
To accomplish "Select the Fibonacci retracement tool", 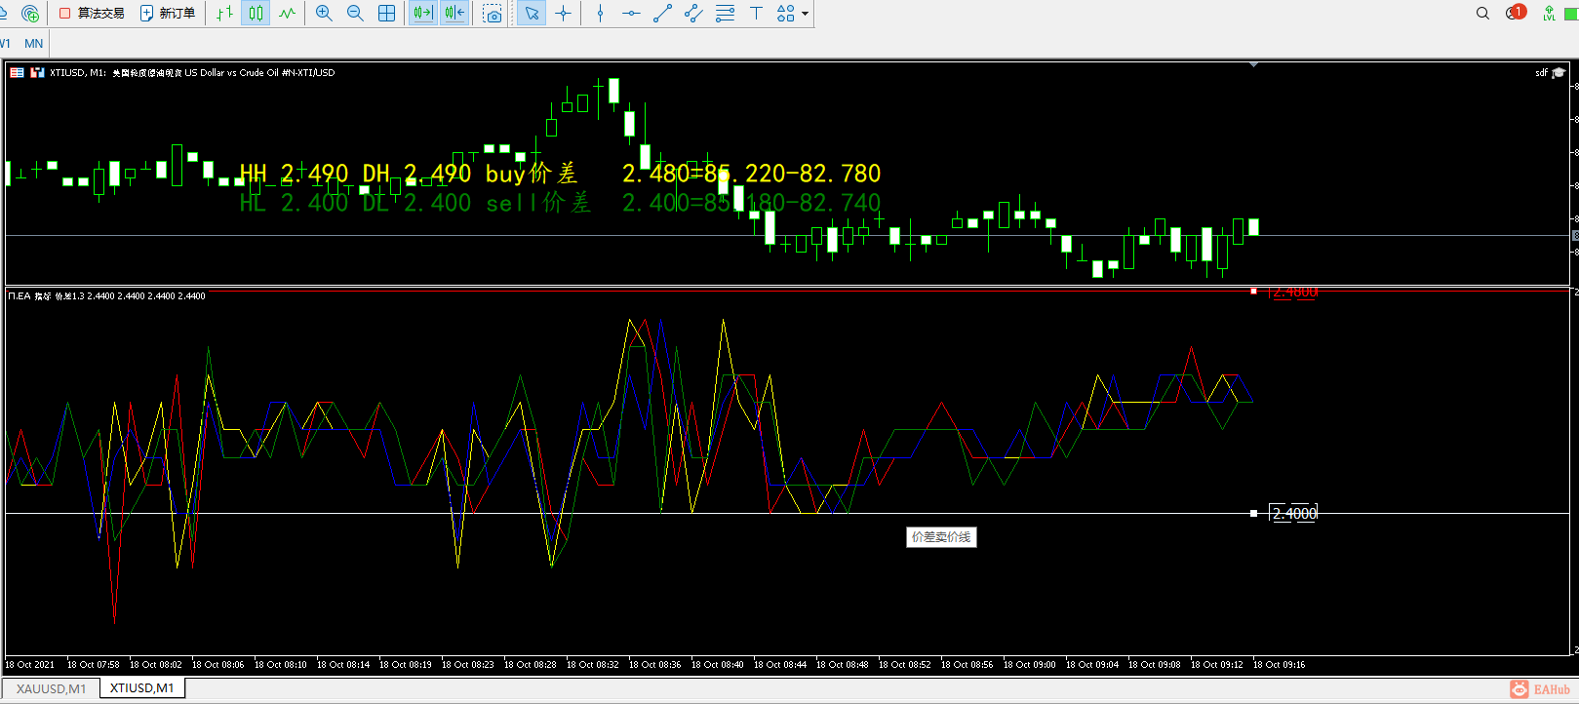I will (725, 14).
